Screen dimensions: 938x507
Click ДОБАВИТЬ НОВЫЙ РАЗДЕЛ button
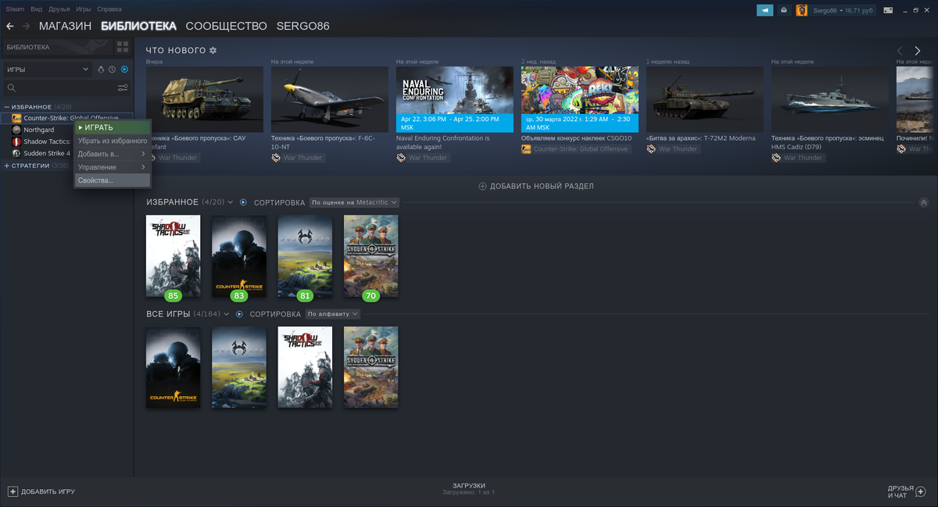click(x=535, y=187)
